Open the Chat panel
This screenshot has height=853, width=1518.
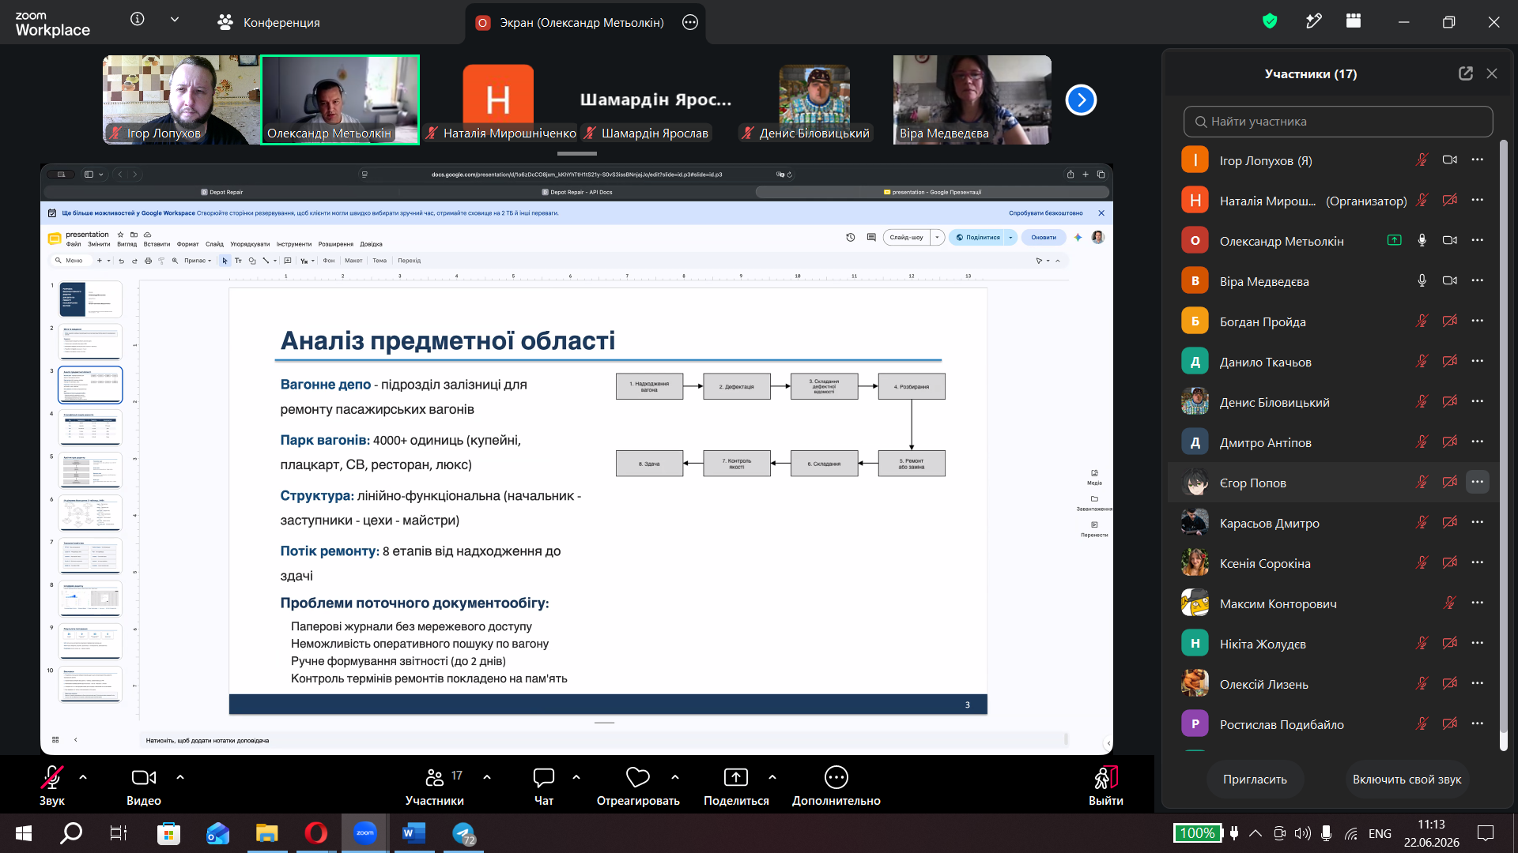pos(544,785)
